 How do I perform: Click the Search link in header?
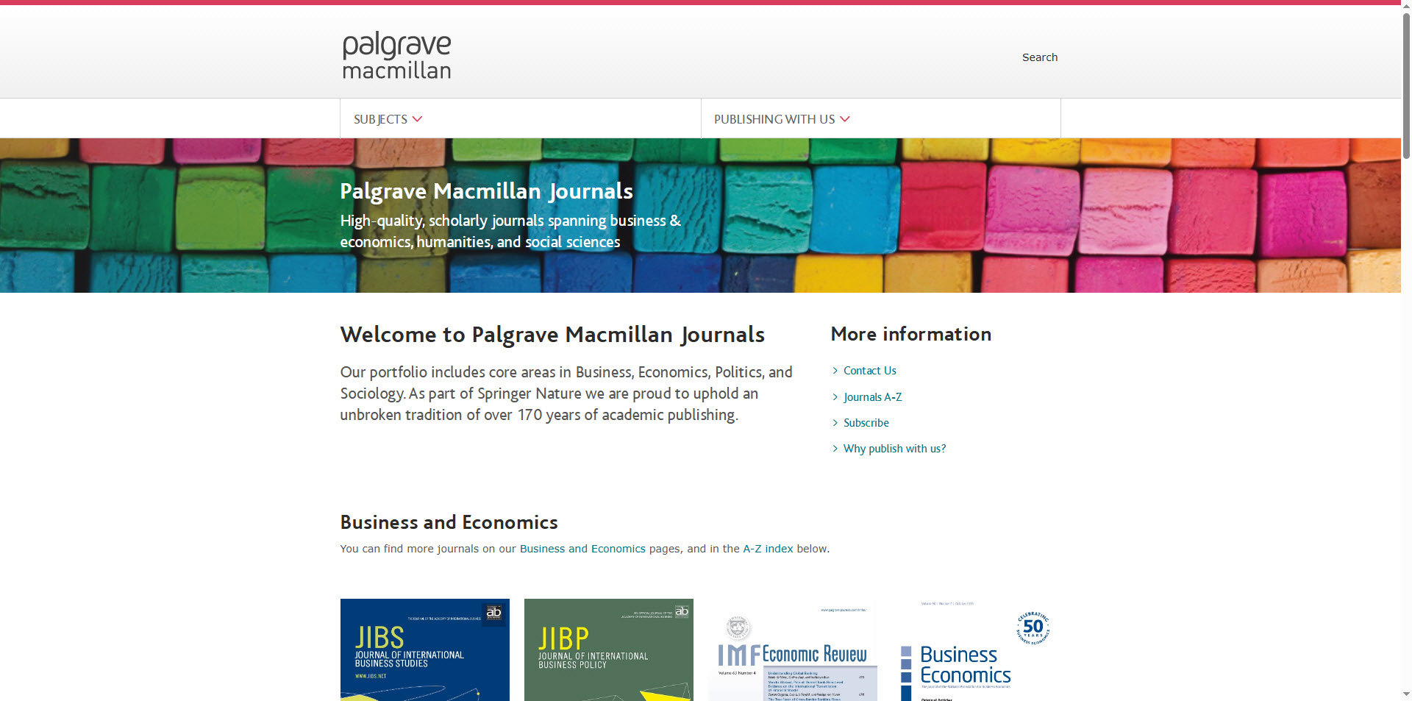(x=1039, y=57)
